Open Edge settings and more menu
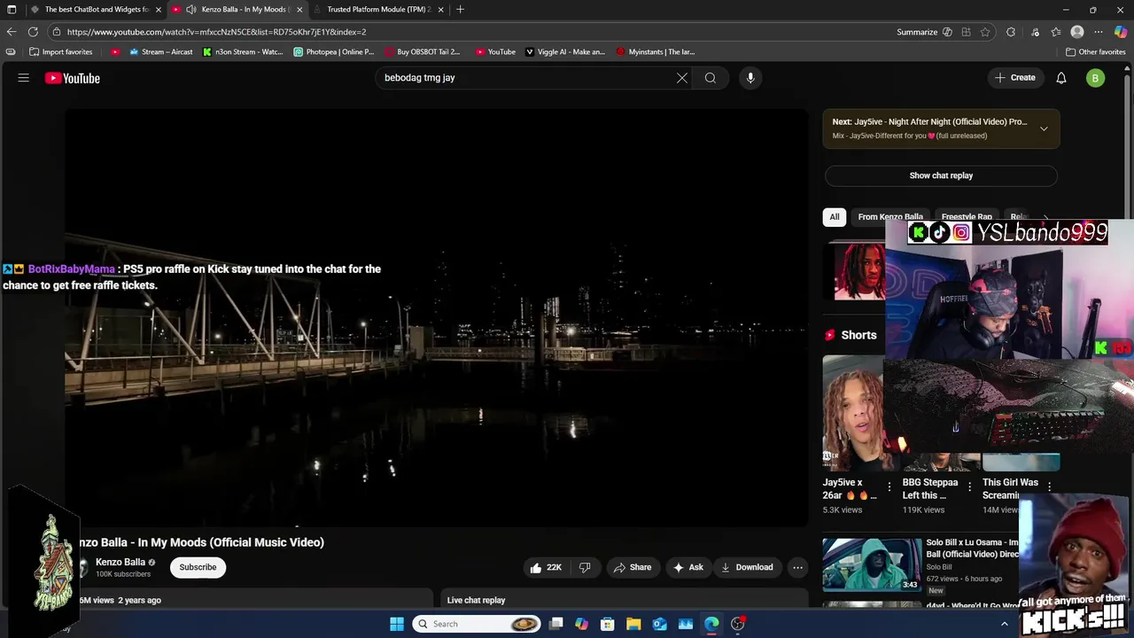 [x=1099, y=32]
